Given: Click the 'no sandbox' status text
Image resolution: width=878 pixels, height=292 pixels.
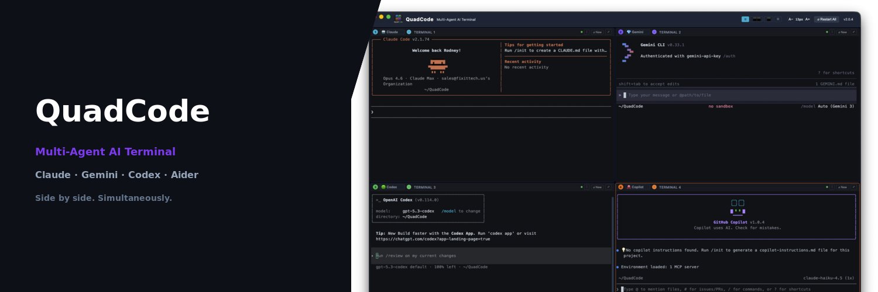Looking at the screenshot, I should pos(721,106).
